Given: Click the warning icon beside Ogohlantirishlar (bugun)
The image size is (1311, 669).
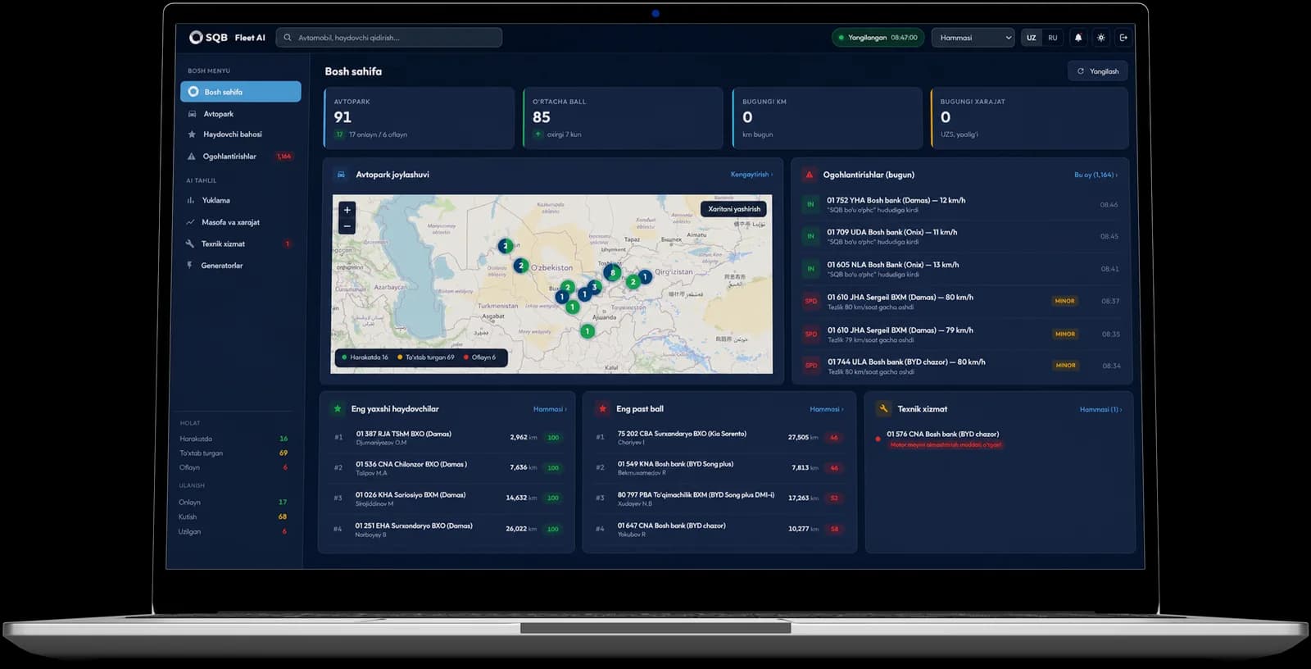Looking at the screenshot, I should pyautogui.click(x=810, y=175).
